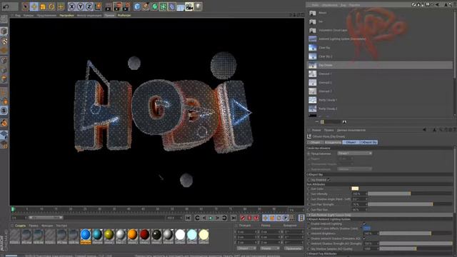The width and height of the screenshot is (457, 257).
Task: Adjust the Sun Intensity slider
Action: (x=410, y=193)
